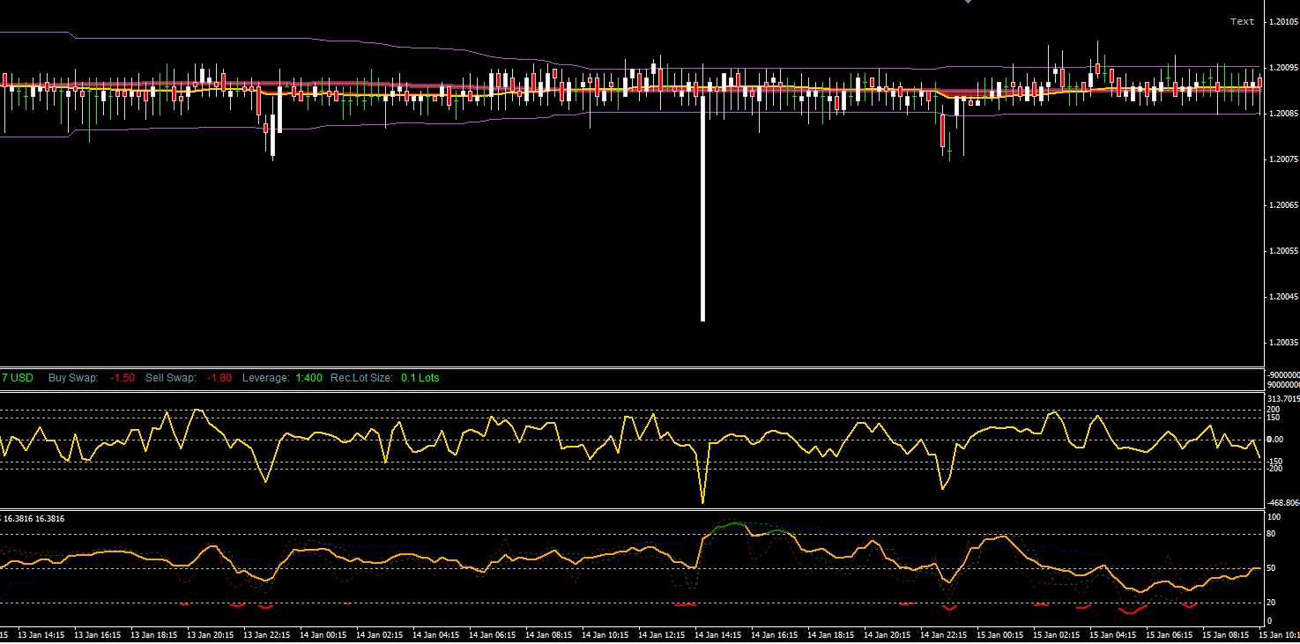Click the "Text" label object on chart
The width and height of the screenshot is (1300, 644).
(x=1242, y=22)
